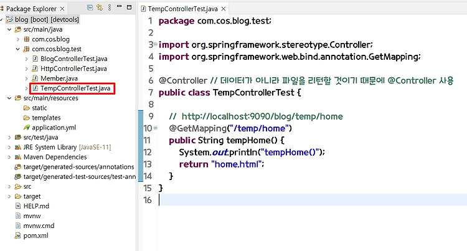Expand the TempControllerTest.java tree node

tap(26, 88)
